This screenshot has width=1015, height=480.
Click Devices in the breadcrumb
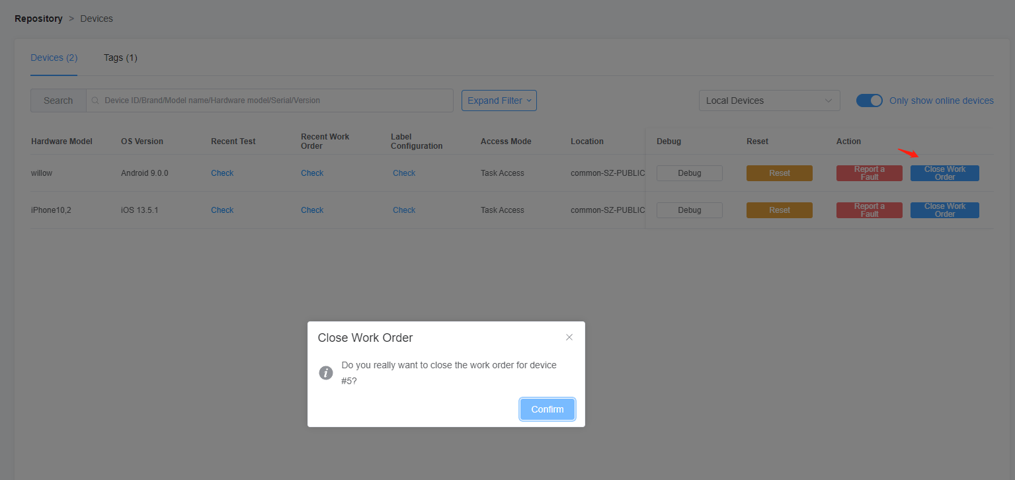pyautogui.click(x=97, y=19)
